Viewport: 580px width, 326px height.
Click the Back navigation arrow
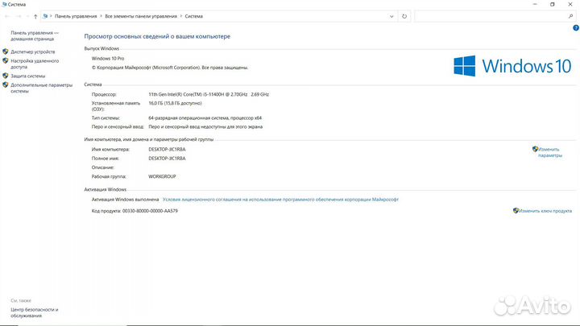tap(6, 15)
